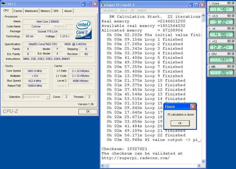Select the CPU tab in CPU-Z

[6, 11]
